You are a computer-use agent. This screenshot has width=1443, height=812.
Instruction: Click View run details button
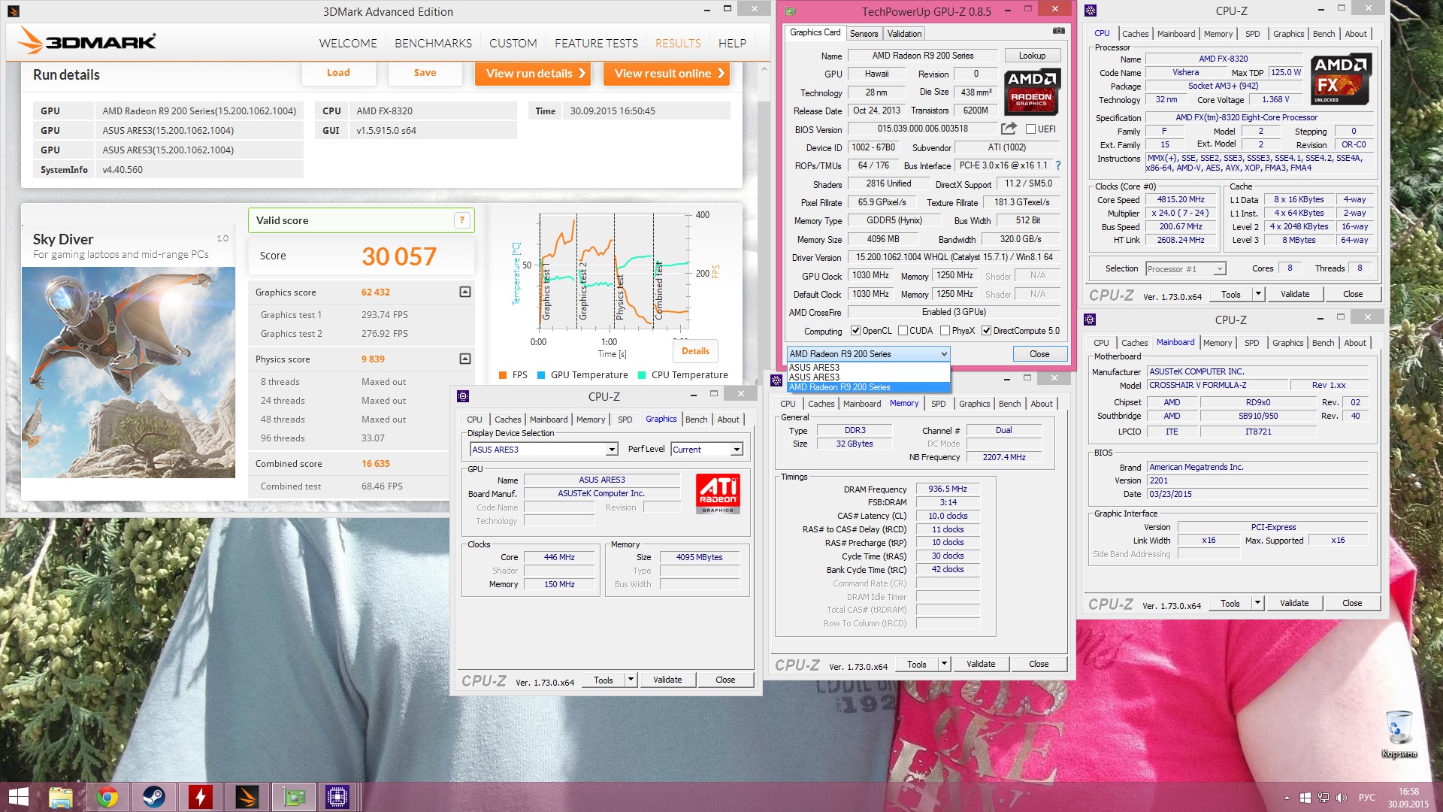click(x=534, y=73)
